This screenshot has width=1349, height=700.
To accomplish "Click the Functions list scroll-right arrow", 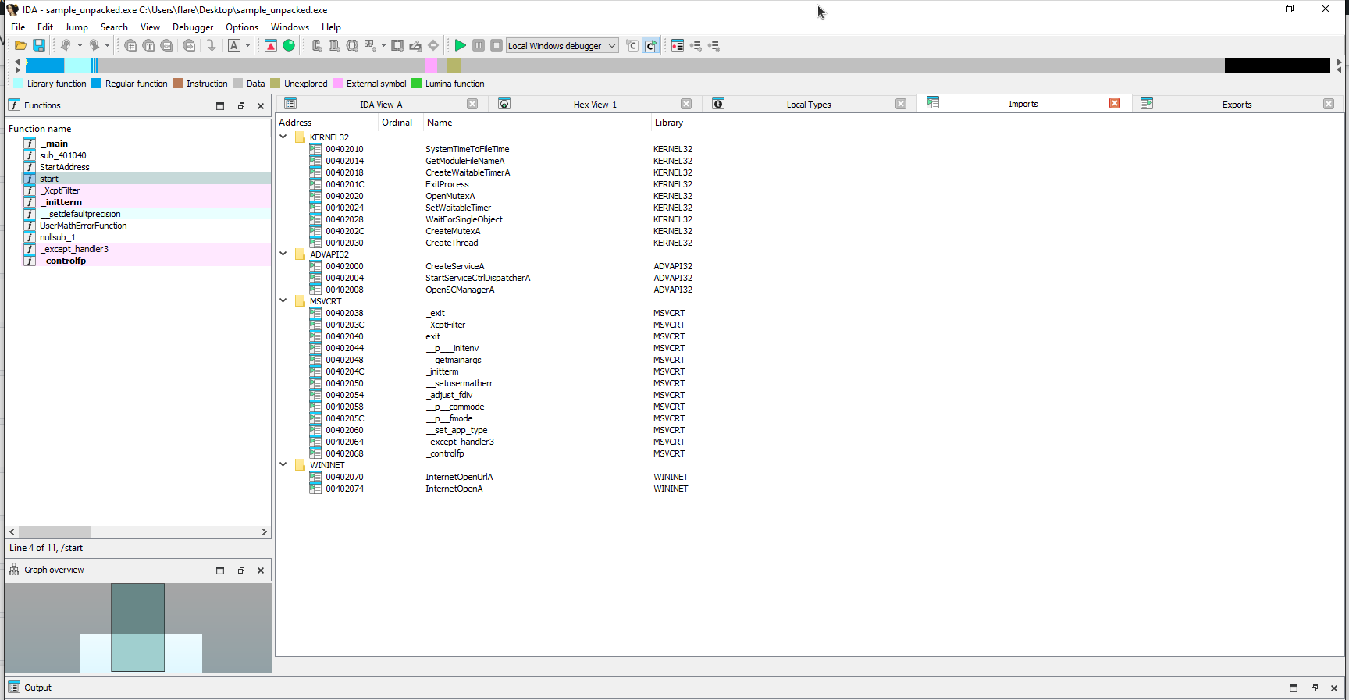I will tap(264, 531).
